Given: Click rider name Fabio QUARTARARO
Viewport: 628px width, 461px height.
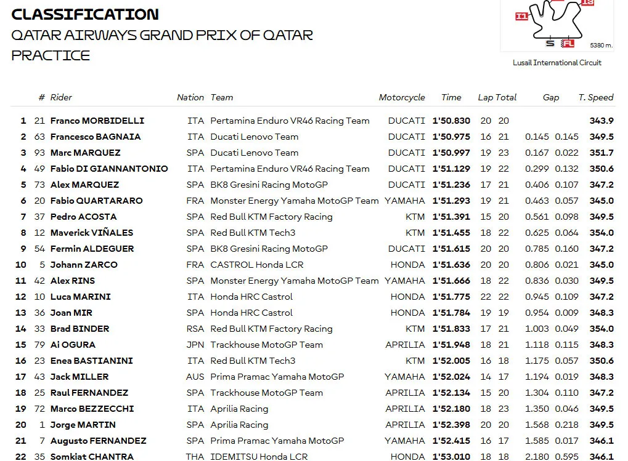Looking at the screenshot, I should pos(97,201).
